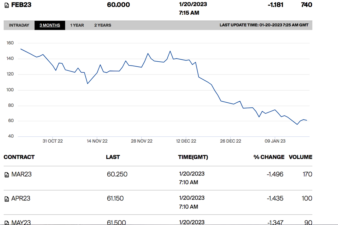Open the FEB23 contract link
This screenshot has height=225, width=338.
(21, 5)
